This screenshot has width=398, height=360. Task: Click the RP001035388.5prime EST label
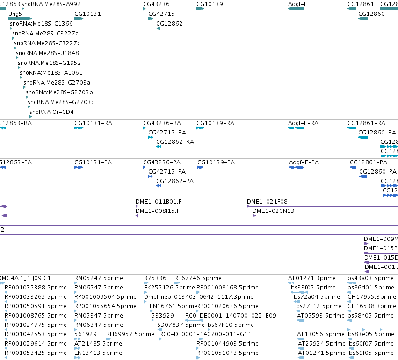tap(36, 288)
